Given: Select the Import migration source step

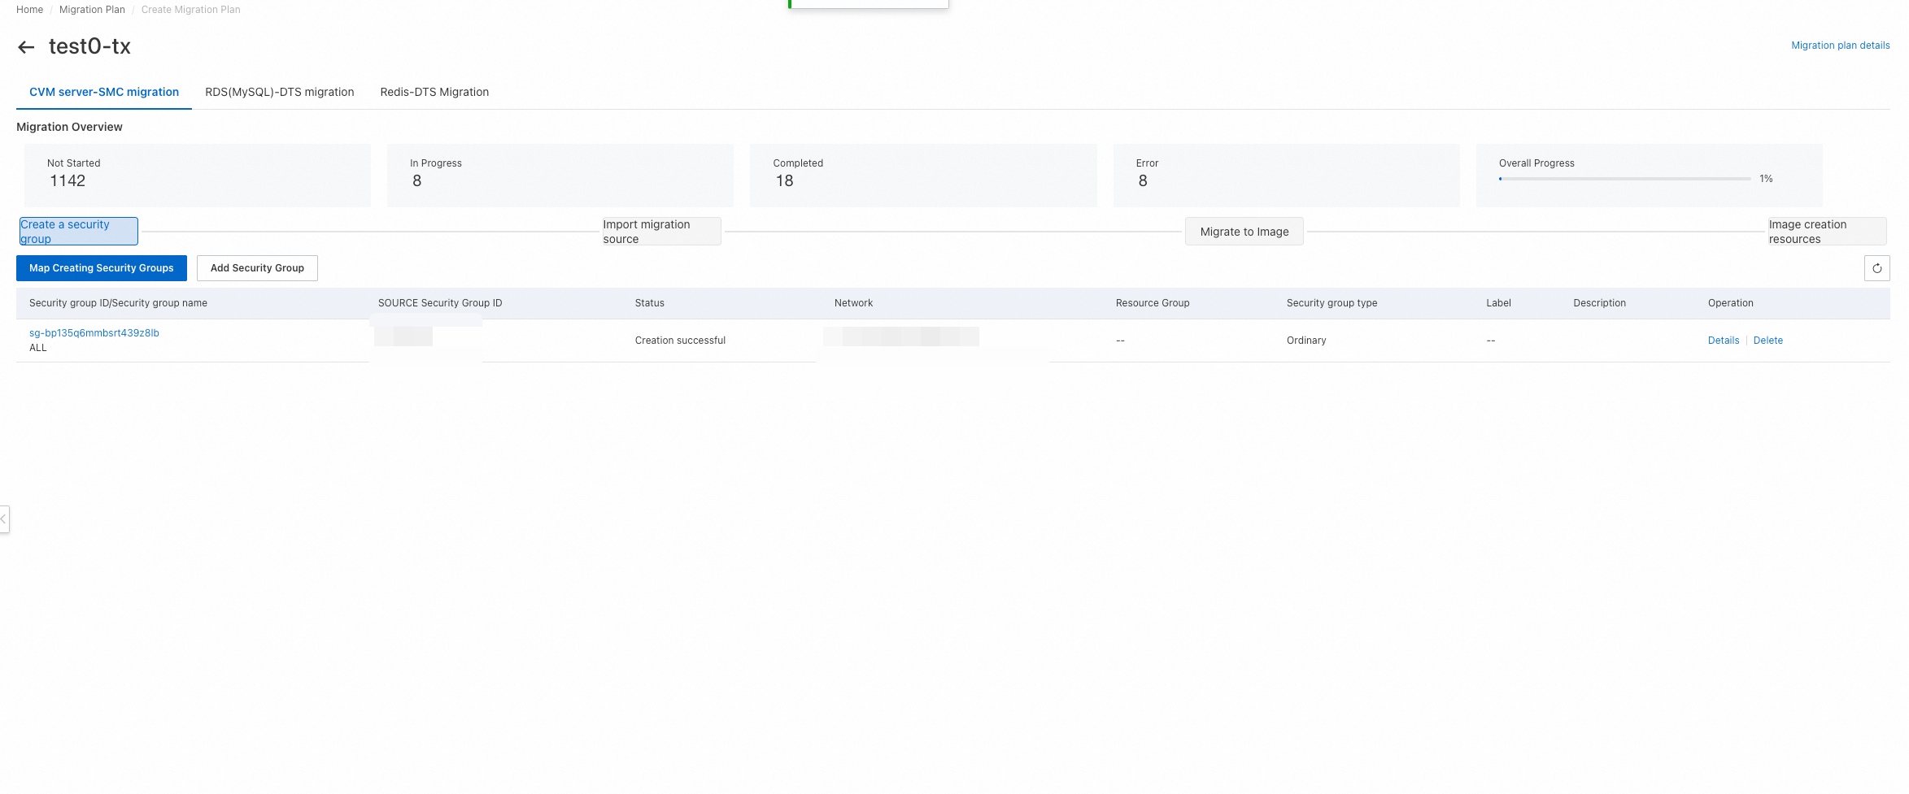Looking at the screenshot, I should tap(661, 232).
